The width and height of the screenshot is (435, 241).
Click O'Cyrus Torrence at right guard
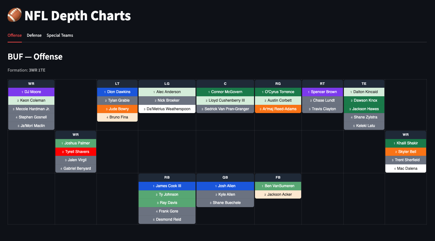point(278,92)
